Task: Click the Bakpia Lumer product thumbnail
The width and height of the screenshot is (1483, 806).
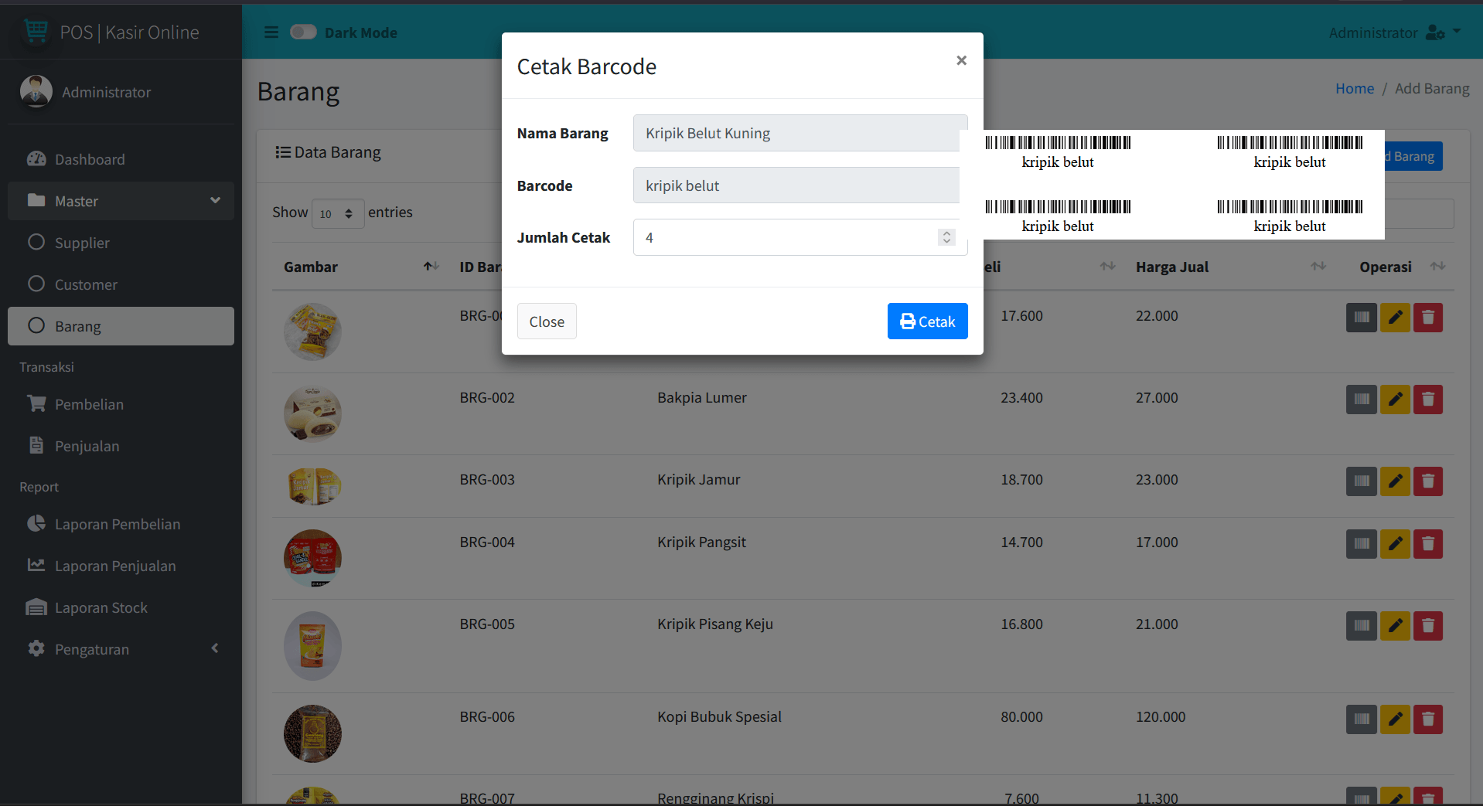Action: pos(312,413)
